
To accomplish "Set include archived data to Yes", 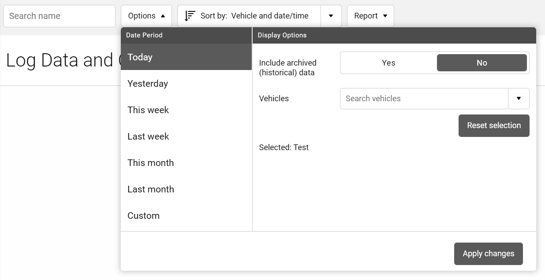I will point(388,63).
